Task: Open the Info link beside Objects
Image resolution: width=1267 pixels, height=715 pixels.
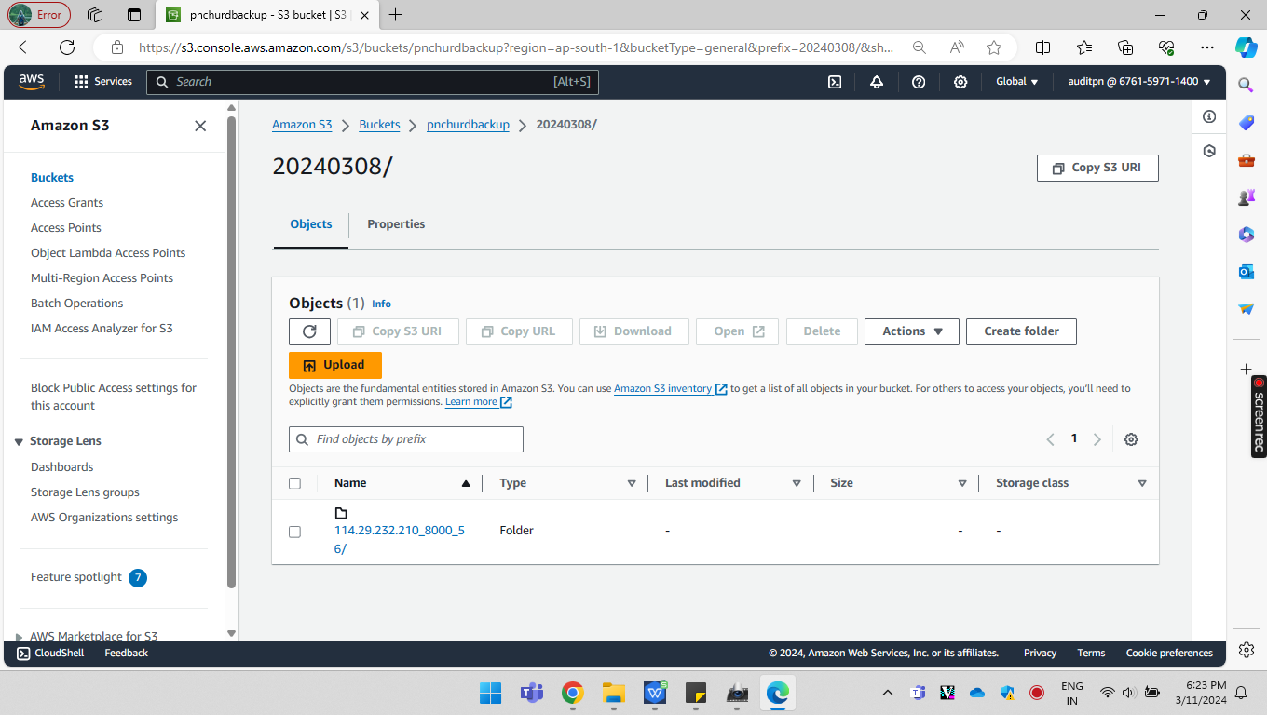Action: pyautogui.click(x=381, y=304)
